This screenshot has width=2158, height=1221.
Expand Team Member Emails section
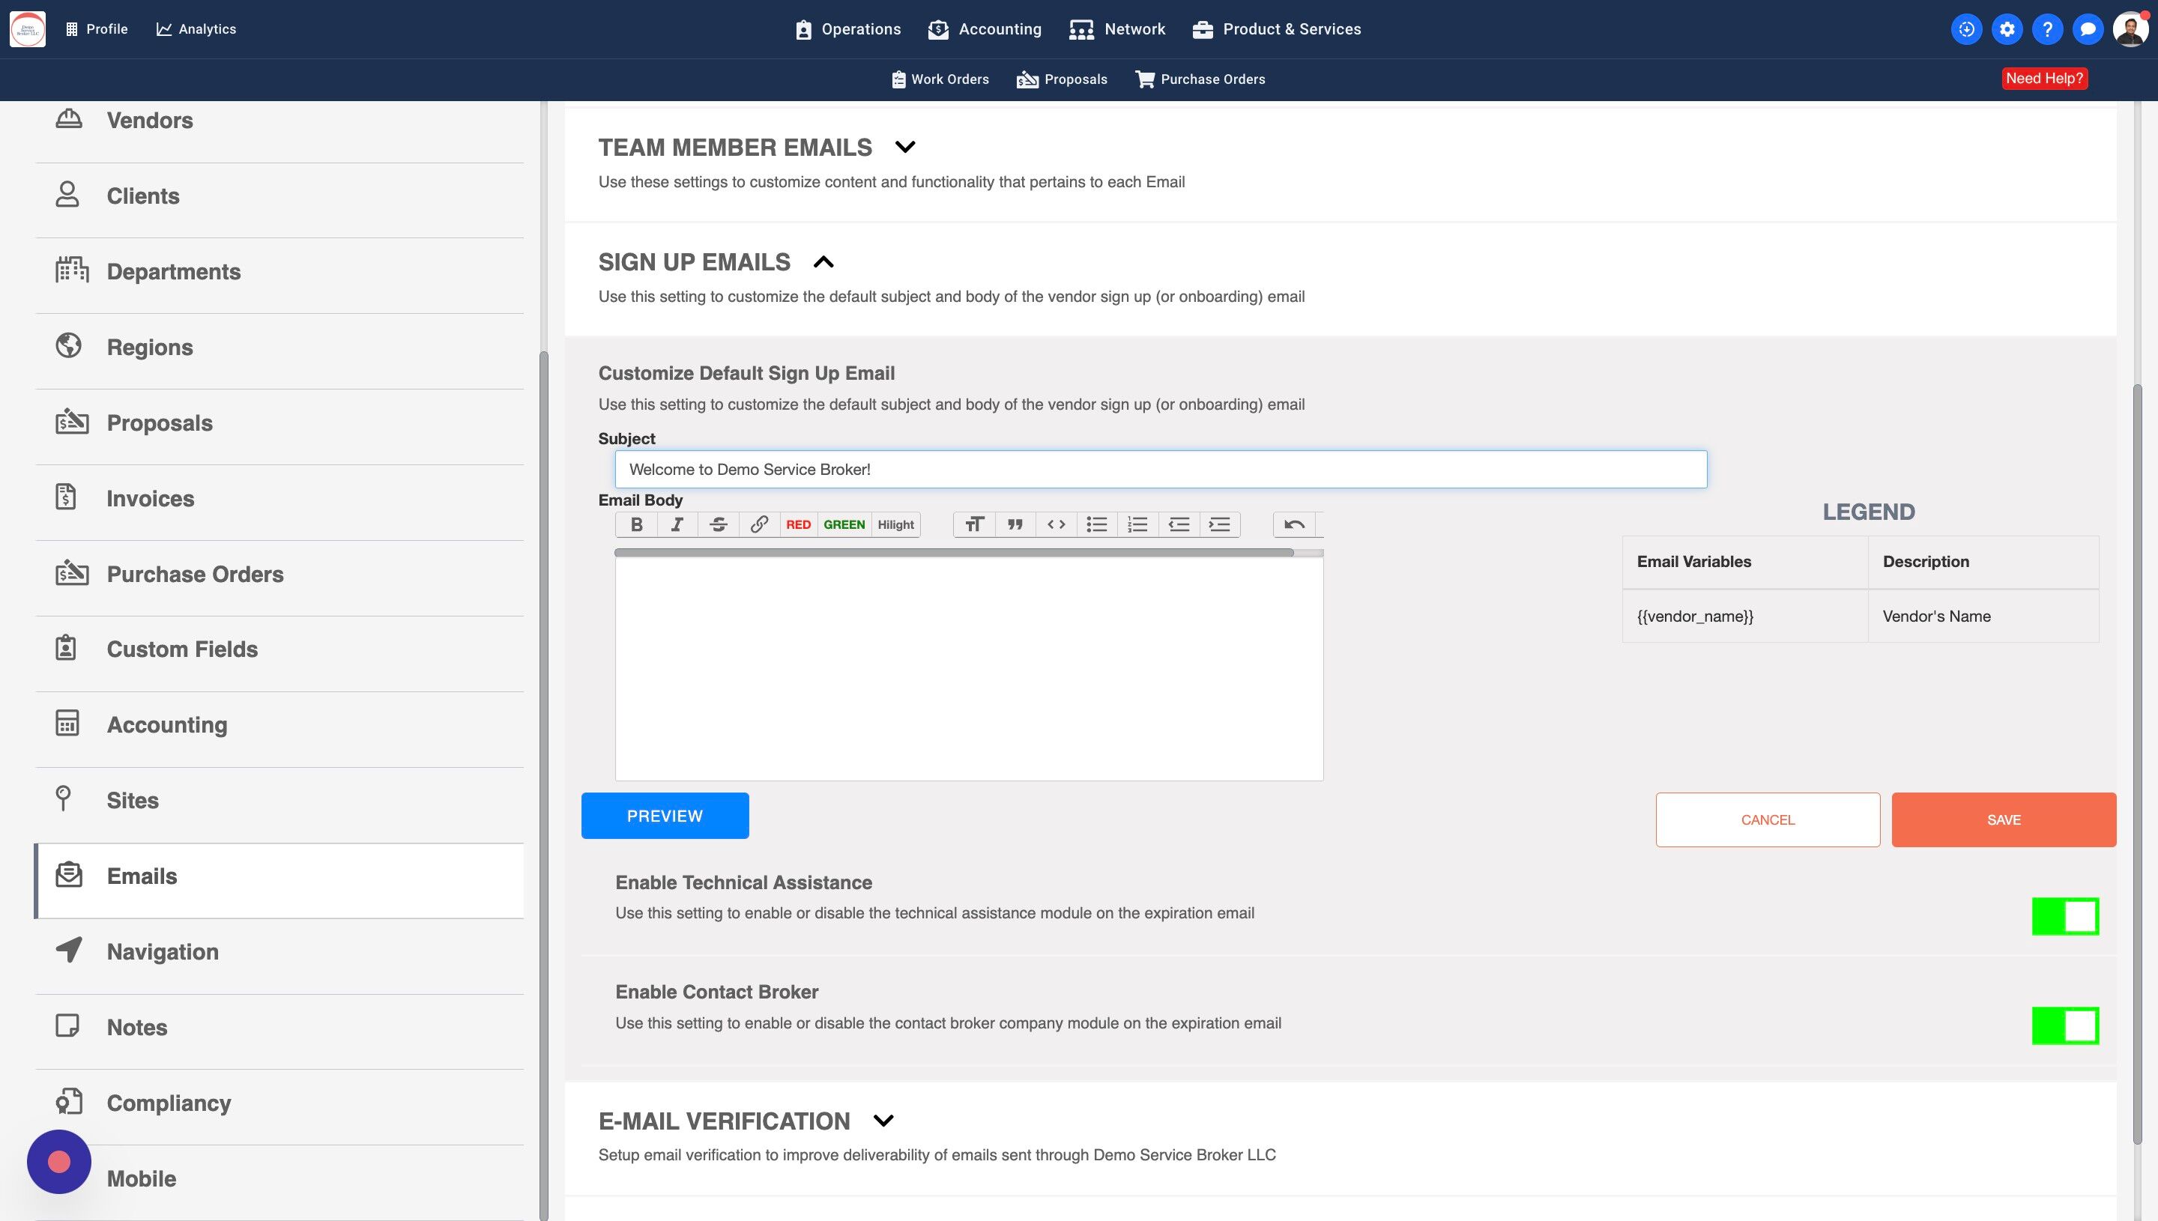905,148
